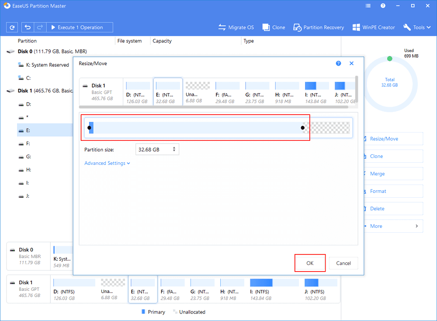Screen dimensions: 437x321
Task: Open WinPE Creator
Action: (374, 27)
